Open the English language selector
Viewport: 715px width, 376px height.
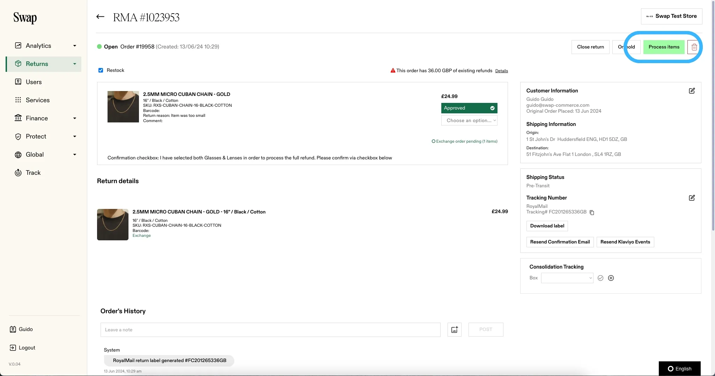point(679,369)
